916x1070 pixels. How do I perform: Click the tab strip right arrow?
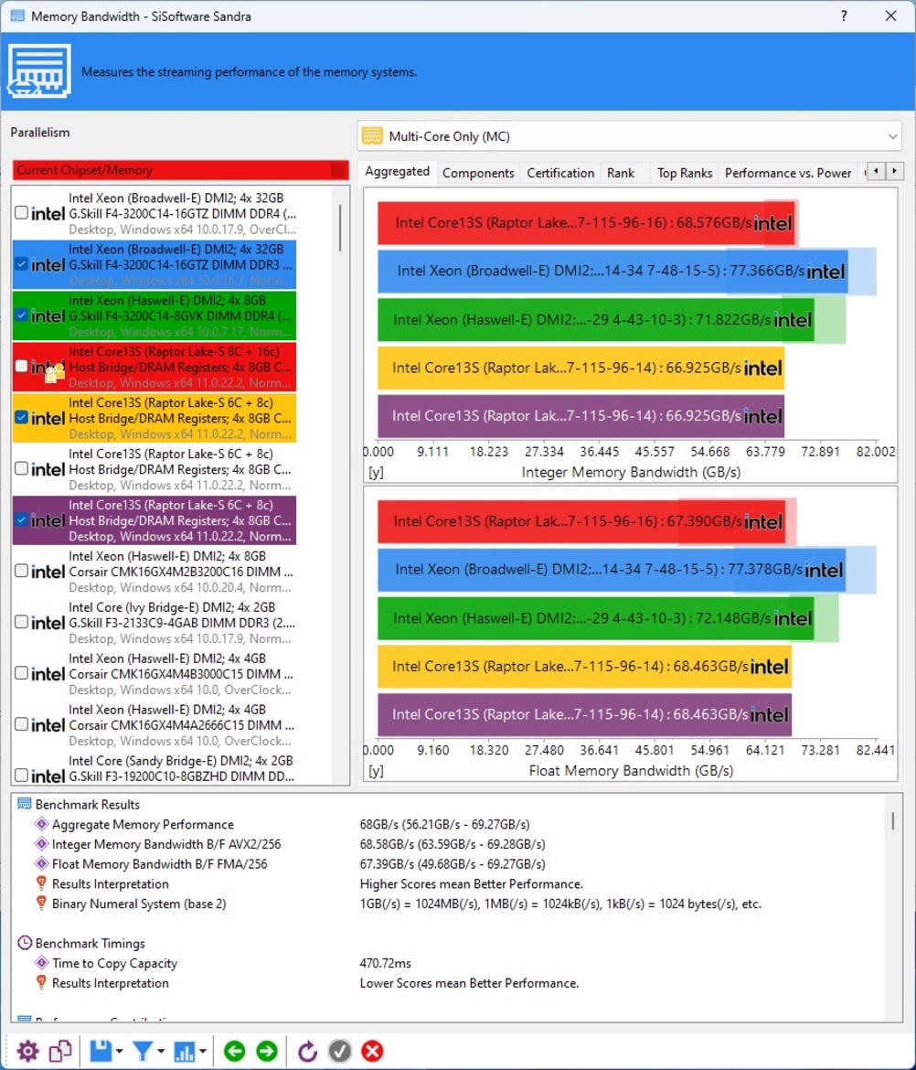pyautogui.click(x=894, y=171)
